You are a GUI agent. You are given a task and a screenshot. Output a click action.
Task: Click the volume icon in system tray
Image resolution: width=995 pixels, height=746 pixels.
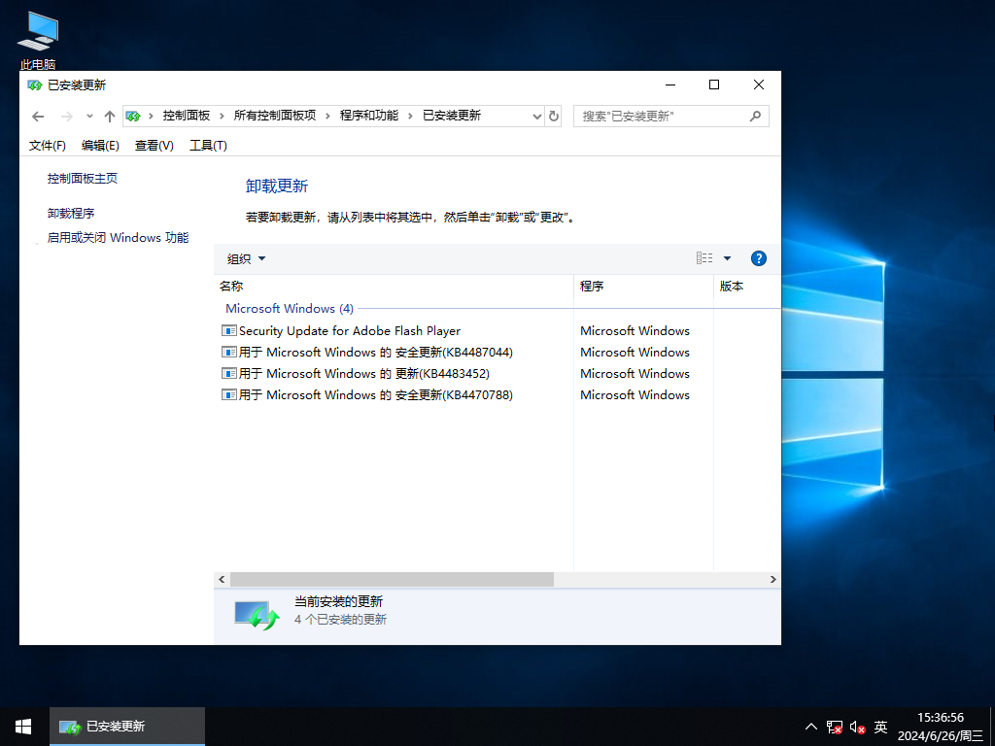[x=856, y=726]
